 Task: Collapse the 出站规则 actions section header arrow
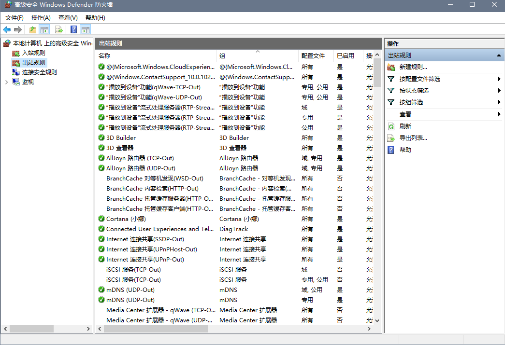tap(499, 55)
